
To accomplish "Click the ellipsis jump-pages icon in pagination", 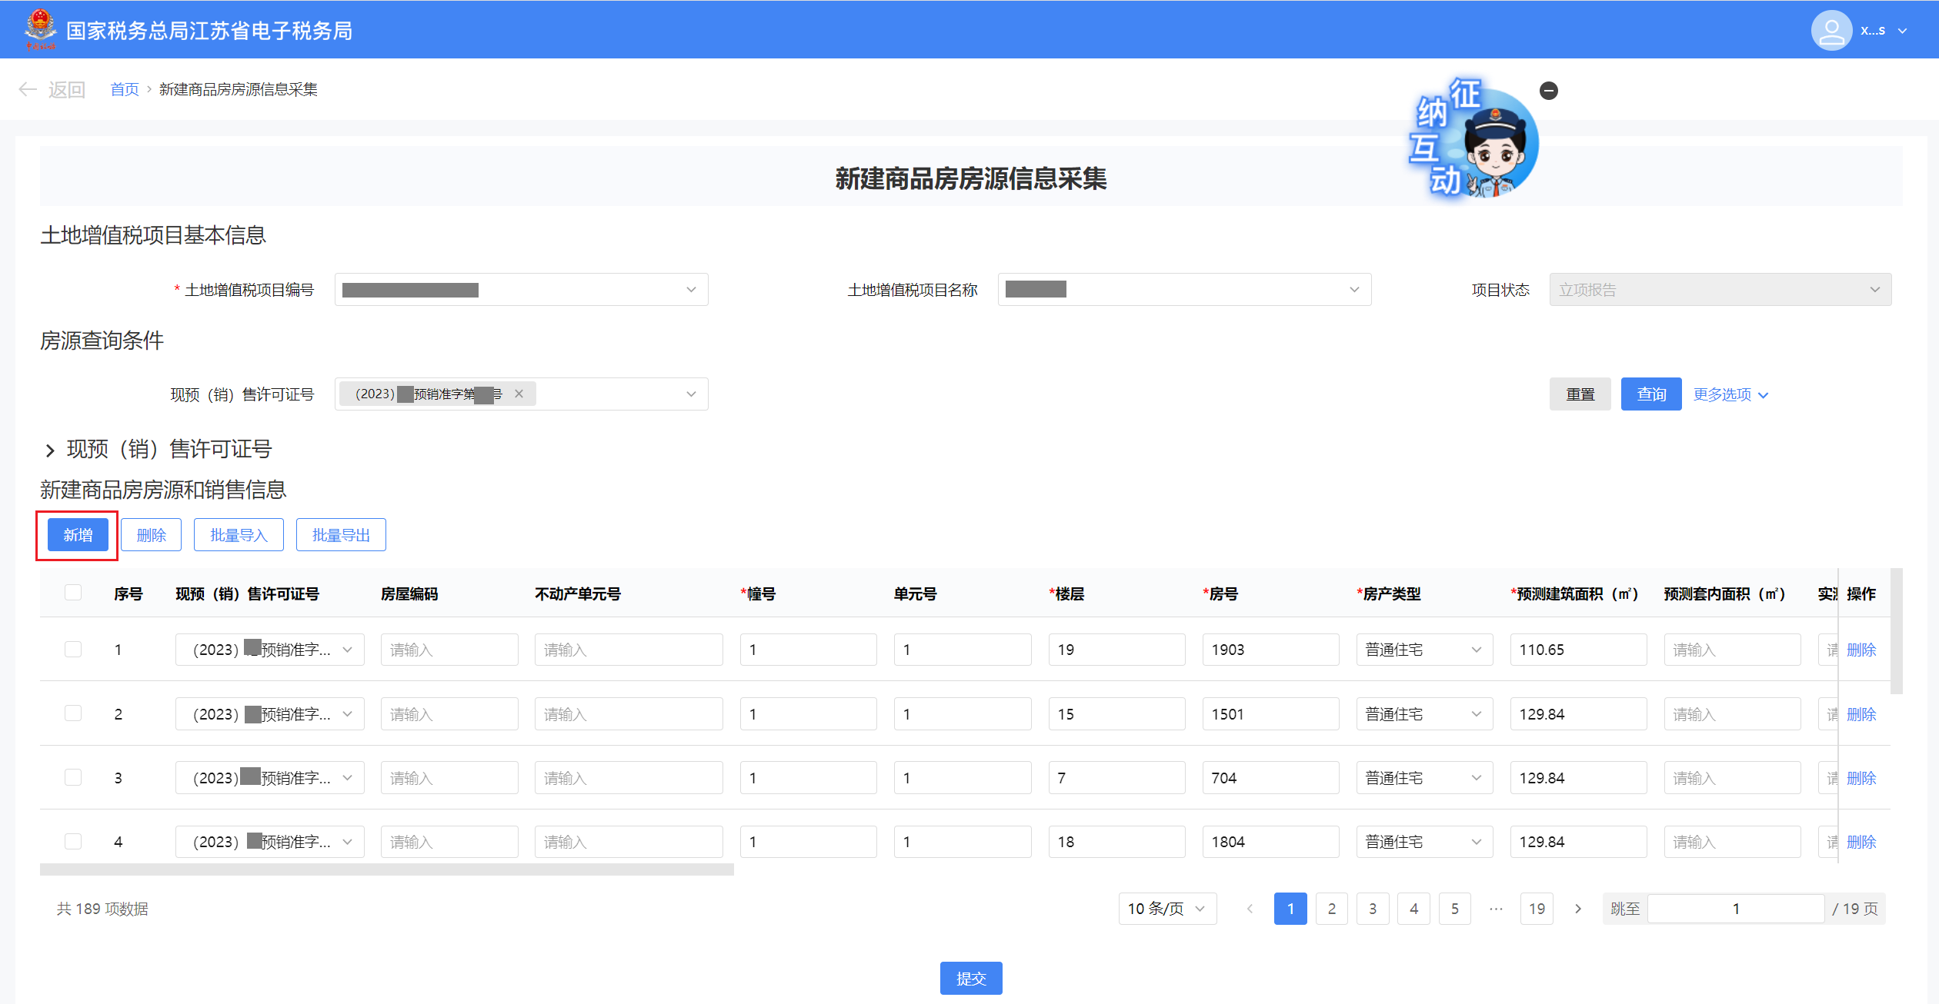I will [x=1496, y=909].
